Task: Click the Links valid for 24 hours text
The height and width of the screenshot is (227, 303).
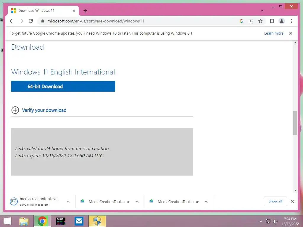Action: (62, 148)
